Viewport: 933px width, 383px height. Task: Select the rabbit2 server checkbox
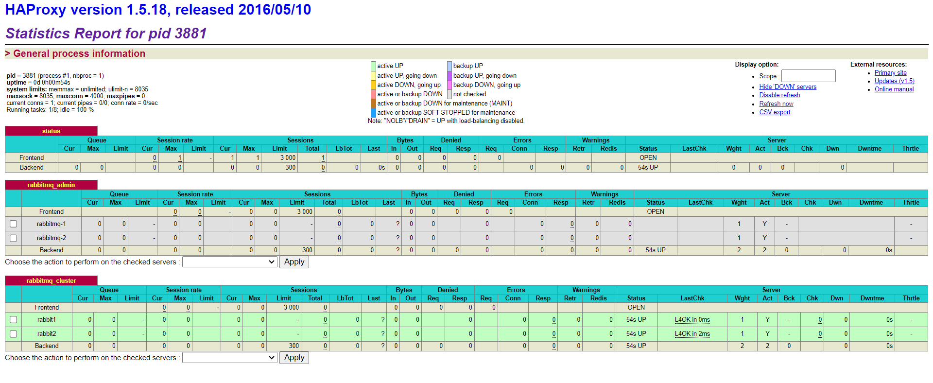coord(13,334)
